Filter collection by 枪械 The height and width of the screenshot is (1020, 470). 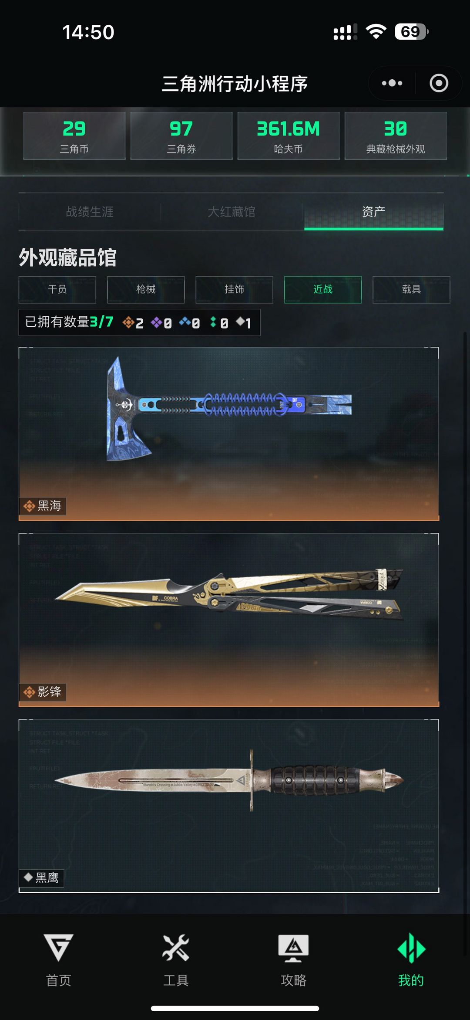click(146, 289)
